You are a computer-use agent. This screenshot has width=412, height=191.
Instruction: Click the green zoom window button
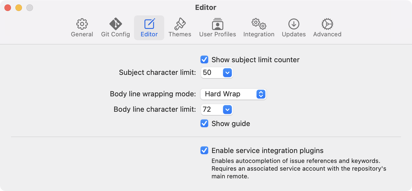tap(29, 7)
